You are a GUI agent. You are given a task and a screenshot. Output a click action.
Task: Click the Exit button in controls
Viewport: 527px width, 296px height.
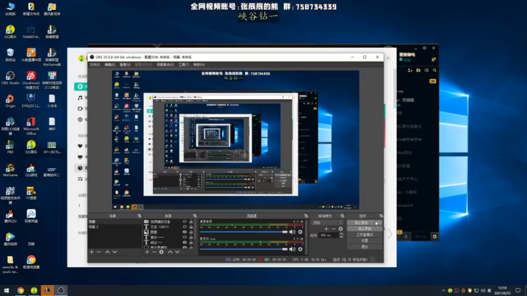(x=365, y=247)
